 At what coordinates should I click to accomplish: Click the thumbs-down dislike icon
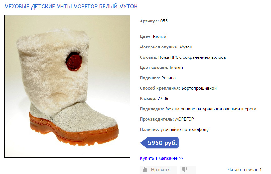click(184, 170)
